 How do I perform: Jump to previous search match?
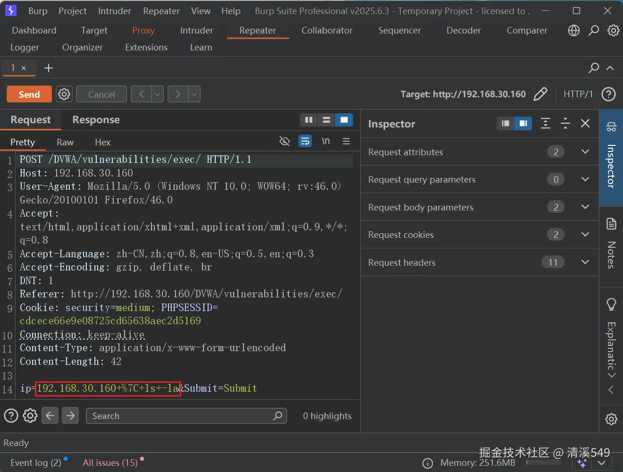pyautogui.click(x=50, y=416)
